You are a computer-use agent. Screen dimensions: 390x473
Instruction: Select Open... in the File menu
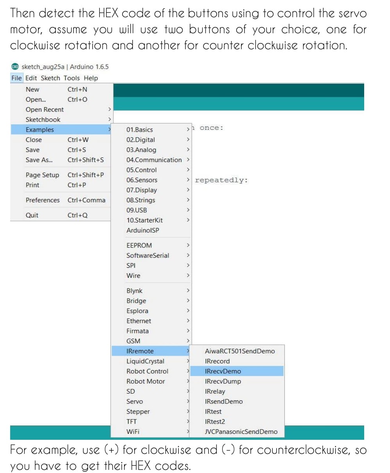click(61, 99)
